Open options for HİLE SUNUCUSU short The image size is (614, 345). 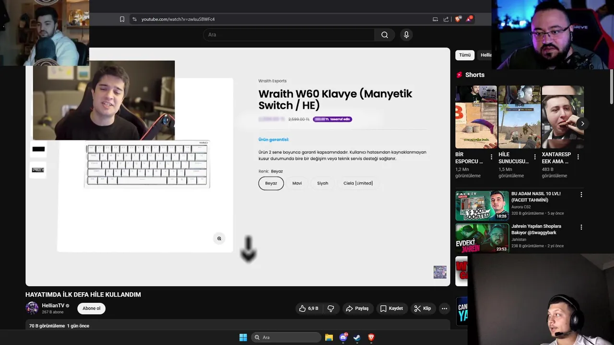tap(534, 157)
